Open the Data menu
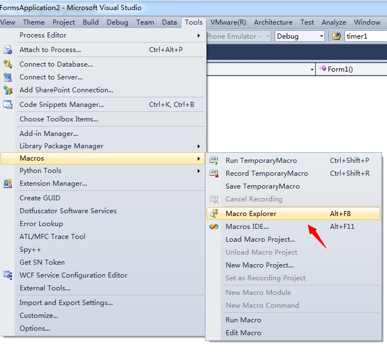The image size is (387, 352). (x=169, y=22)
